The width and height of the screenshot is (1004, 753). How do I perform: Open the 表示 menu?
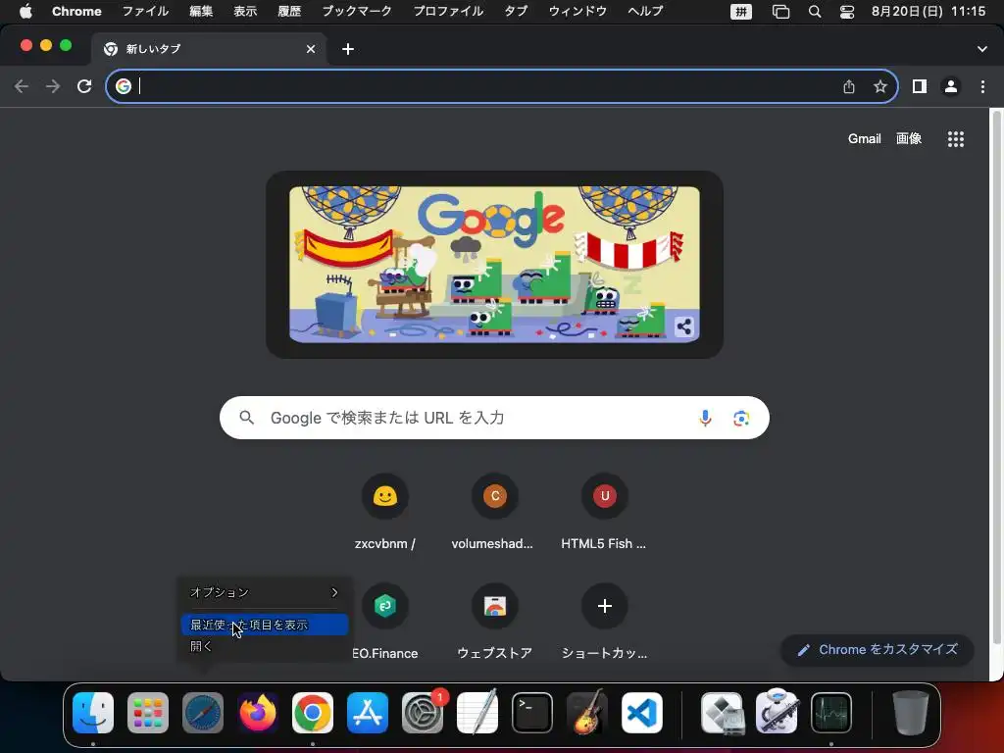click(x=245, y=12)
